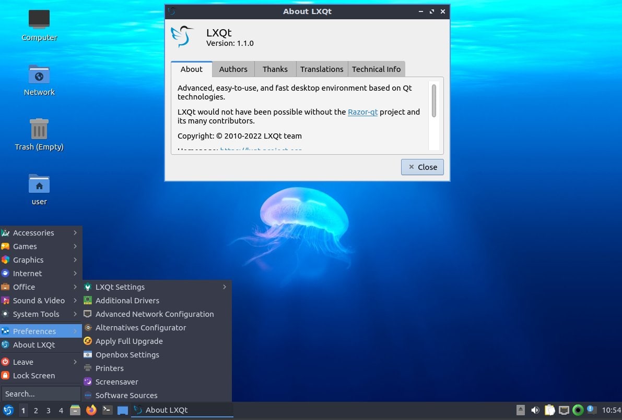Click the Close button in About dialog

click(422, 167)
